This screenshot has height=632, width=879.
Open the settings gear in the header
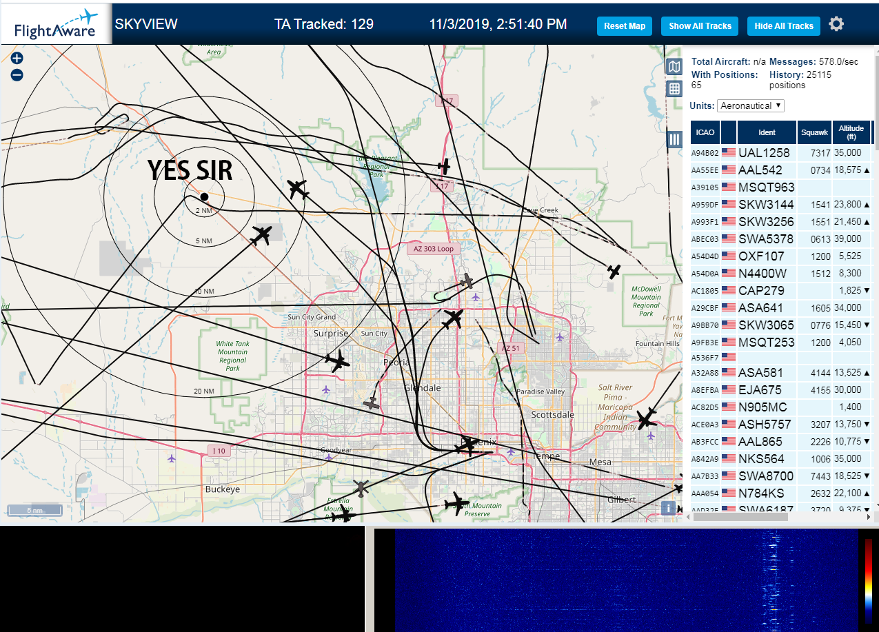click(x=836, y=24)
